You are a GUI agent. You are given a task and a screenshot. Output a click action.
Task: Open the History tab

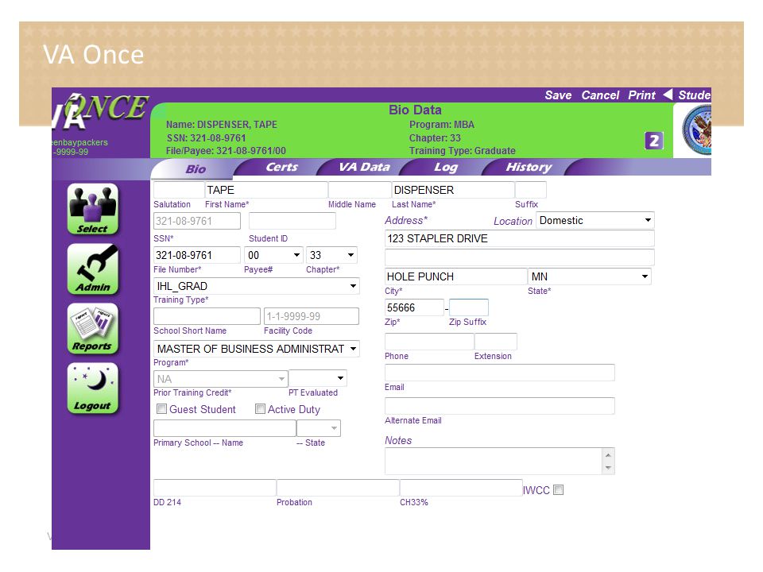coord(529,167)
